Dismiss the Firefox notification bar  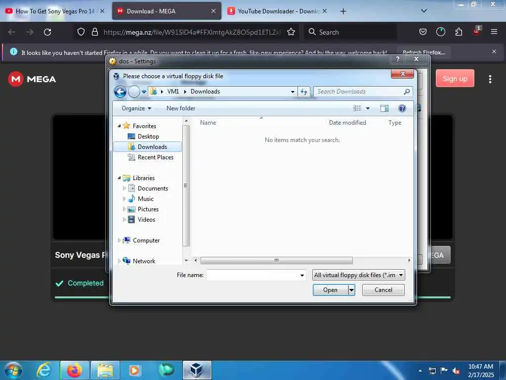click(494, 51)
